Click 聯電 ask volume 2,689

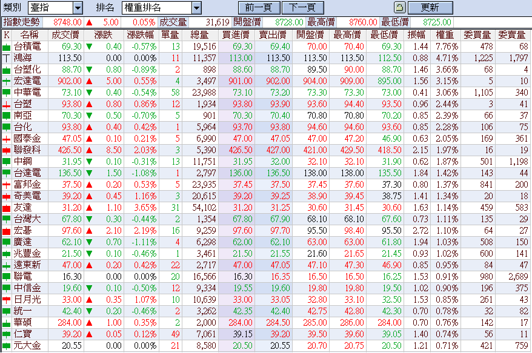coord(518,277)
